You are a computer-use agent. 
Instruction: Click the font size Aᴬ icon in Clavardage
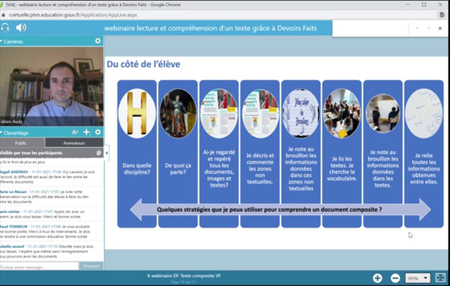point(75,132)
